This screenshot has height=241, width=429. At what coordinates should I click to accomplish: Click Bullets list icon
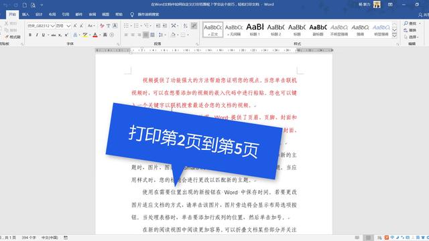pyautogui.click(x=127, y=25)
